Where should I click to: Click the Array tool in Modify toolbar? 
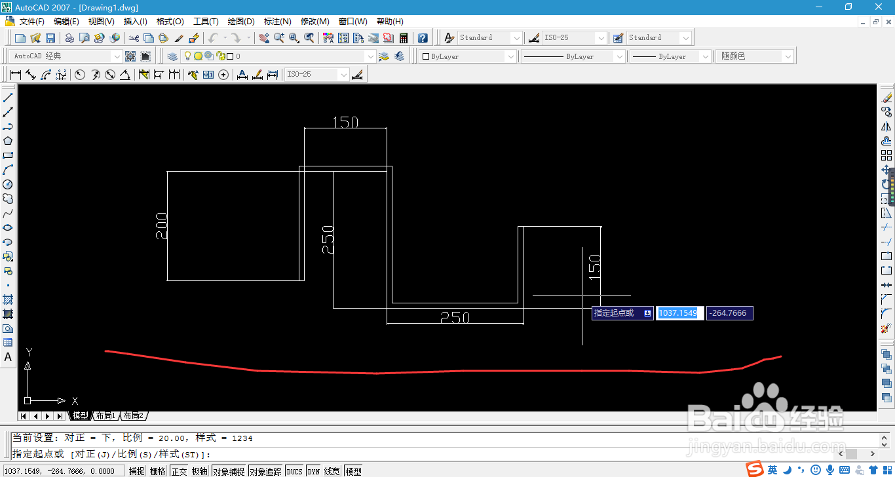point(886,155)
